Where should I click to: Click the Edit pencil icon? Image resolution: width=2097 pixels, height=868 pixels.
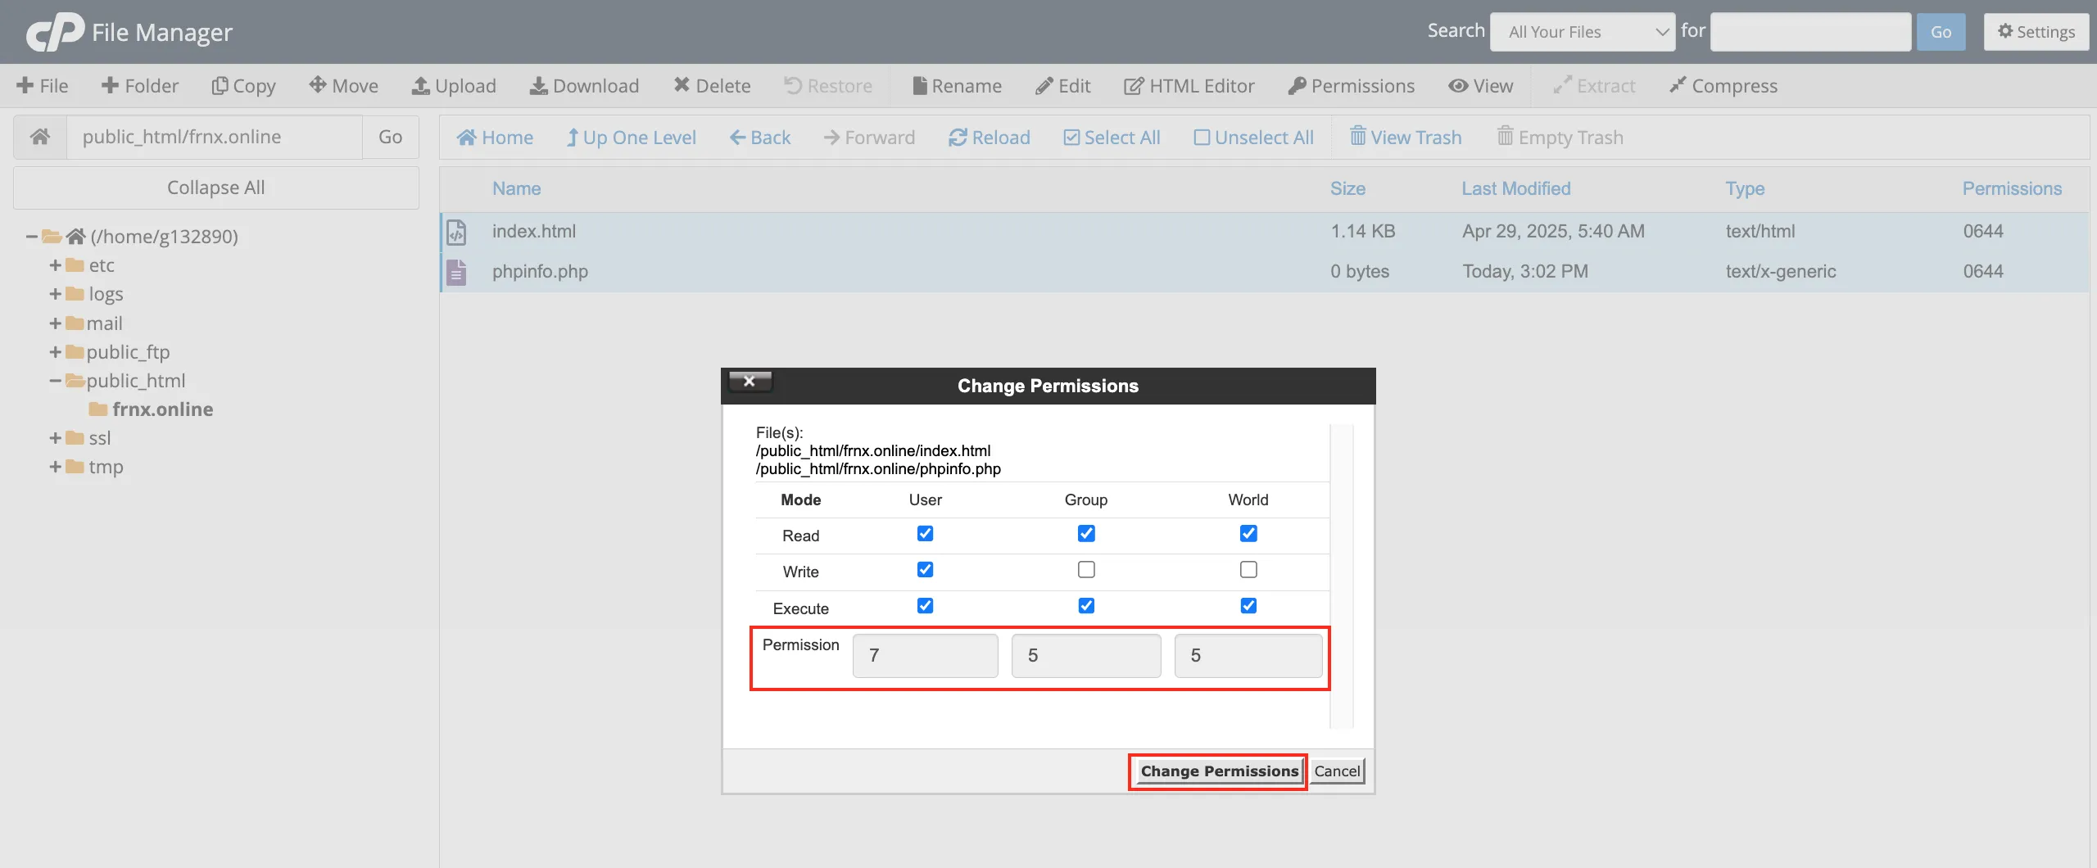click(x=1044, y=86)
